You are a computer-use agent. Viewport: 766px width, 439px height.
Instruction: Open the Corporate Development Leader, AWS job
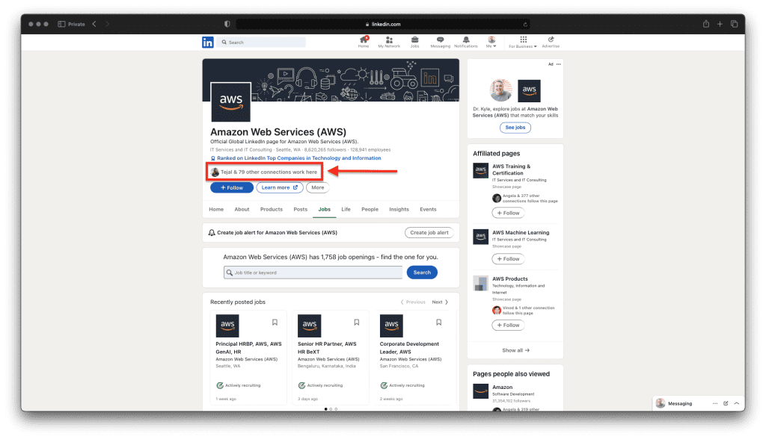coord(409,348)
